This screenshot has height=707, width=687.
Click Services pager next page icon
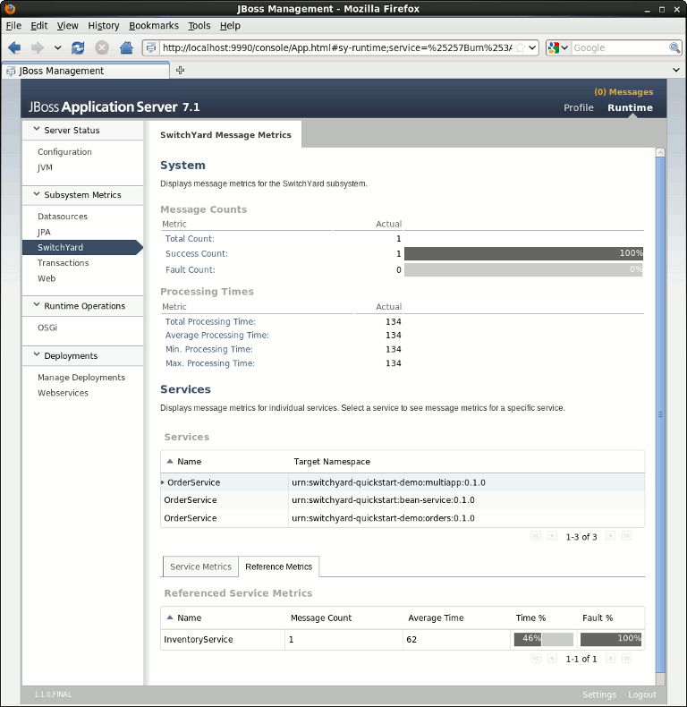coord(610,536)
